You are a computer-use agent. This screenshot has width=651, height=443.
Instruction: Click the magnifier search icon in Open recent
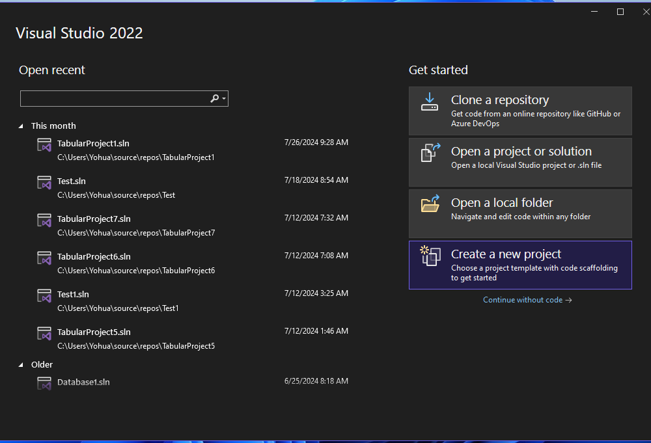pyautogui.click(x=214, y=98)
